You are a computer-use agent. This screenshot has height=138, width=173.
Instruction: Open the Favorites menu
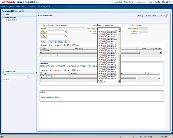tap(31, 6)
